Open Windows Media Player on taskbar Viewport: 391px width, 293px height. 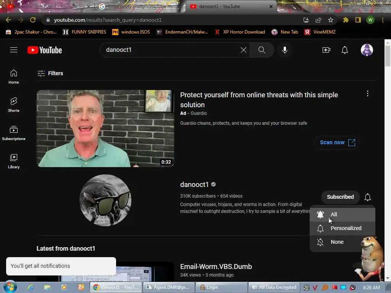pyautogui.click(x=64, y=287)
